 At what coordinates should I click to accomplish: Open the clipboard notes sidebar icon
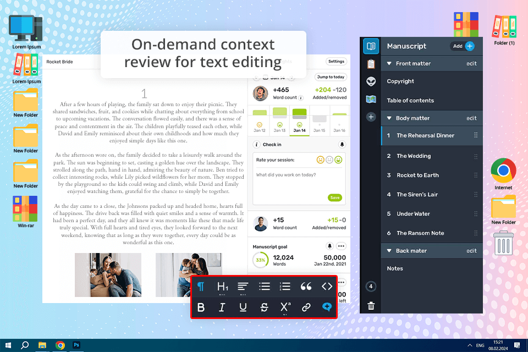[371, 64]
